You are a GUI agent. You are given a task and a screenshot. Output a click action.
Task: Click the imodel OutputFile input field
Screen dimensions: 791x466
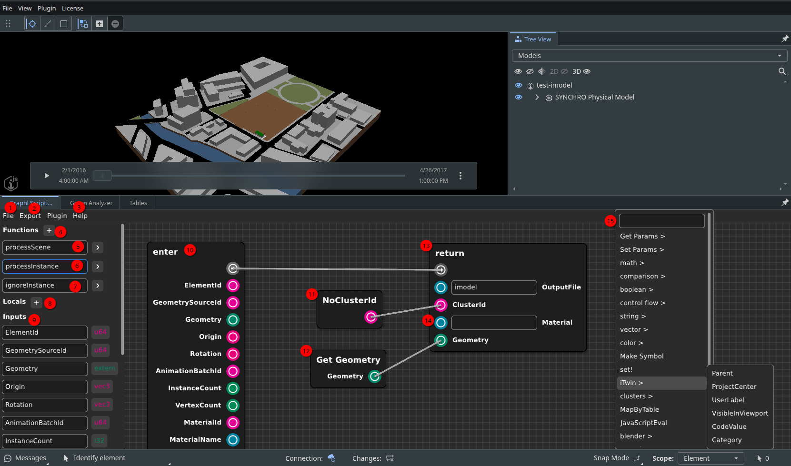click(494, 287)
